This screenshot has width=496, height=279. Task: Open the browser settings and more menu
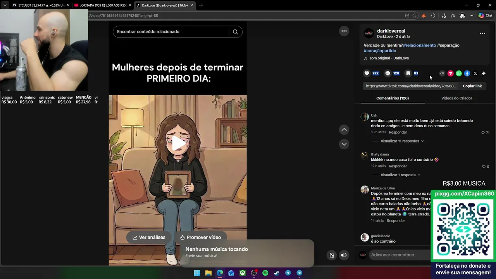[x=471, y=15]
